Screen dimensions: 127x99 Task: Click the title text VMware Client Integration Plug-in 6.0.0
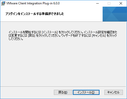pyautogui.click(x=33, y=3)
